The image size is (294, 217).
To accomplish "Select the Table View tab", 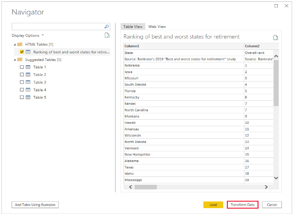I will [133, 27].
